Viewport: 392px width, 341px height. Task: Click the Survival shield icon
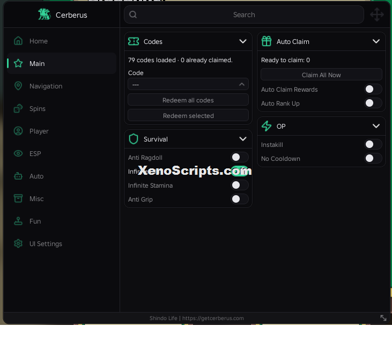134,139
